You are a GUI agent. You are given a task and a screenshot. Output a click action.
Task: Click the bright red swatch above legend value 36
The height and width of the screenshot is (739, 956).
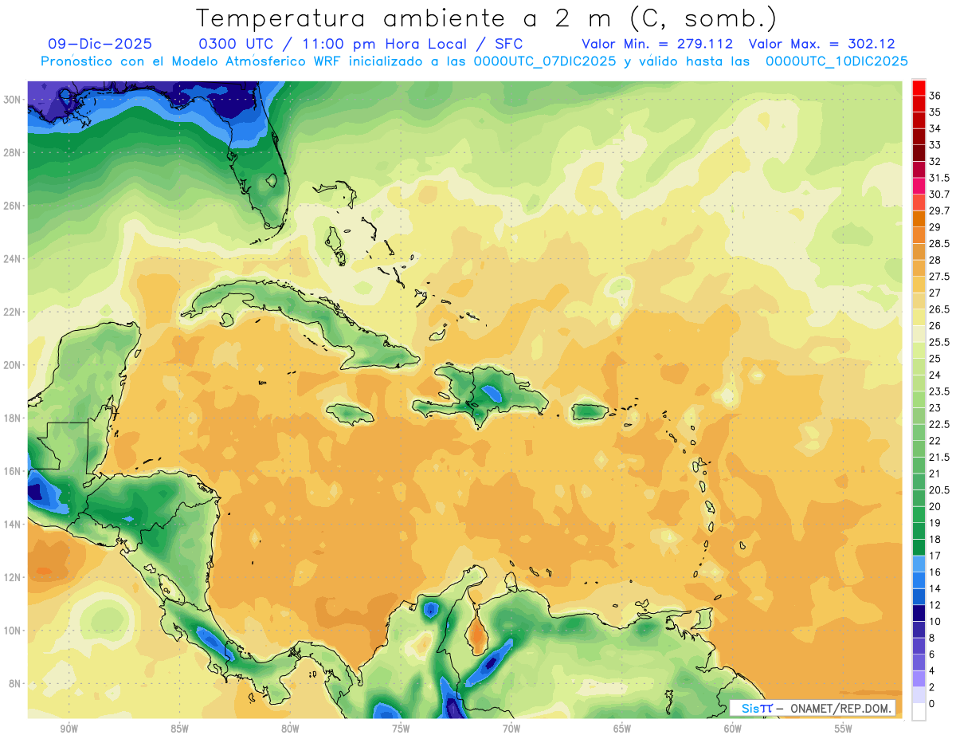(919, 88)
